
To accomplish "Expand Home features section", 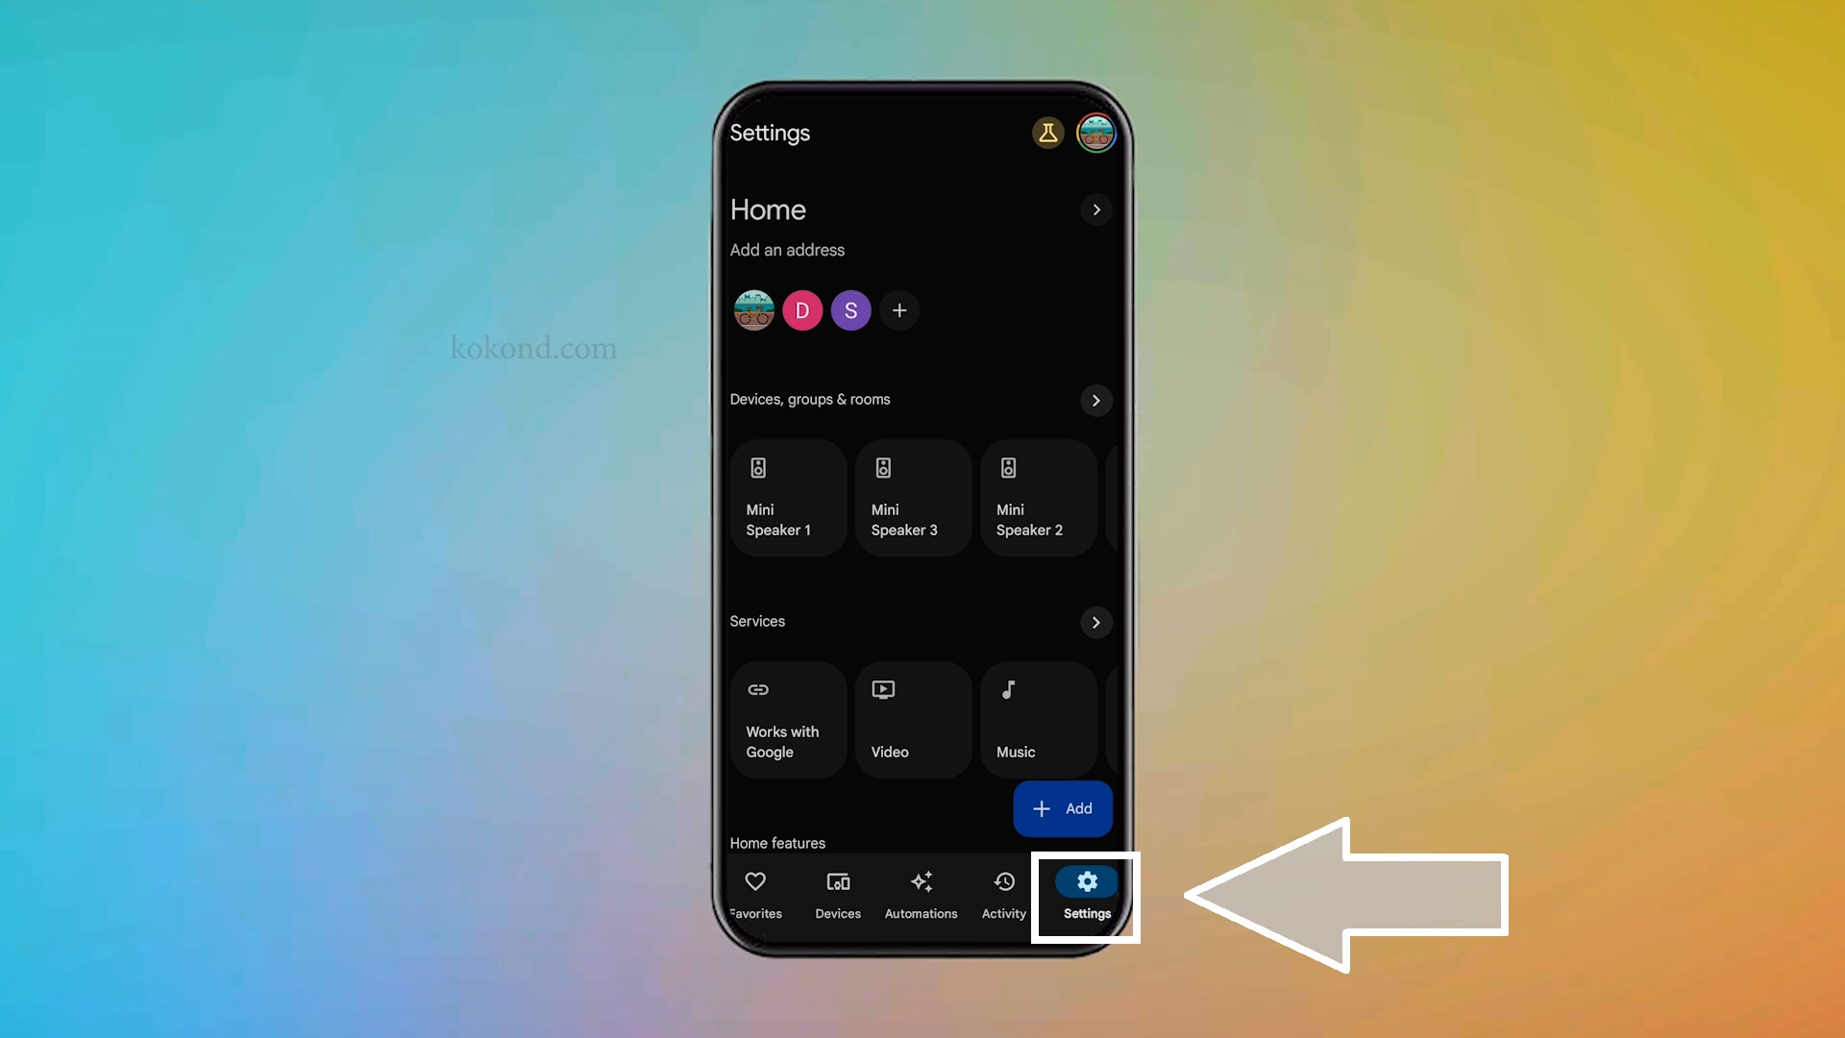I will (776, 843).
